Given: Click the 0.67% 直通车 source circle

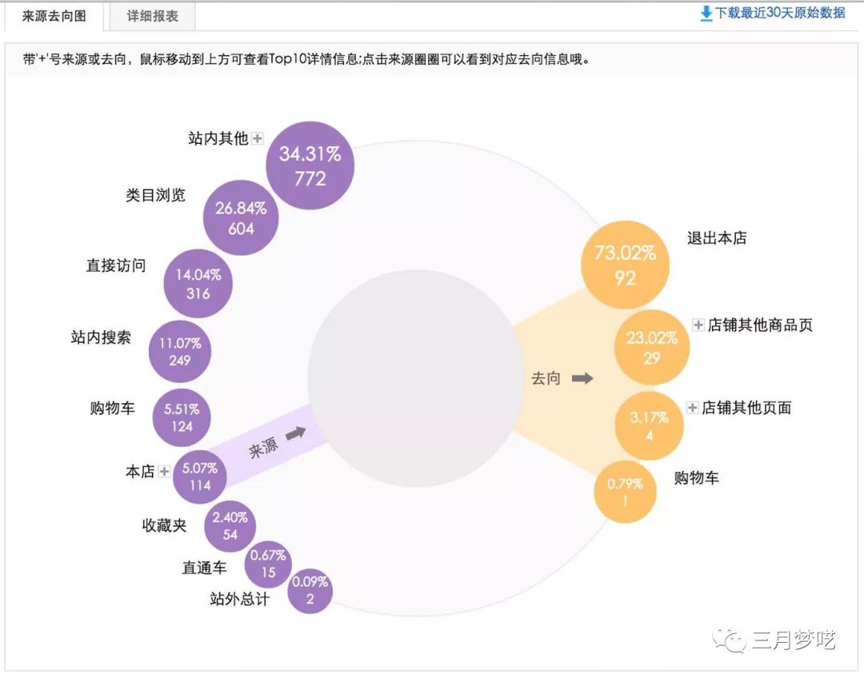Looking at the screenshot, I should [x=268, y=564].
